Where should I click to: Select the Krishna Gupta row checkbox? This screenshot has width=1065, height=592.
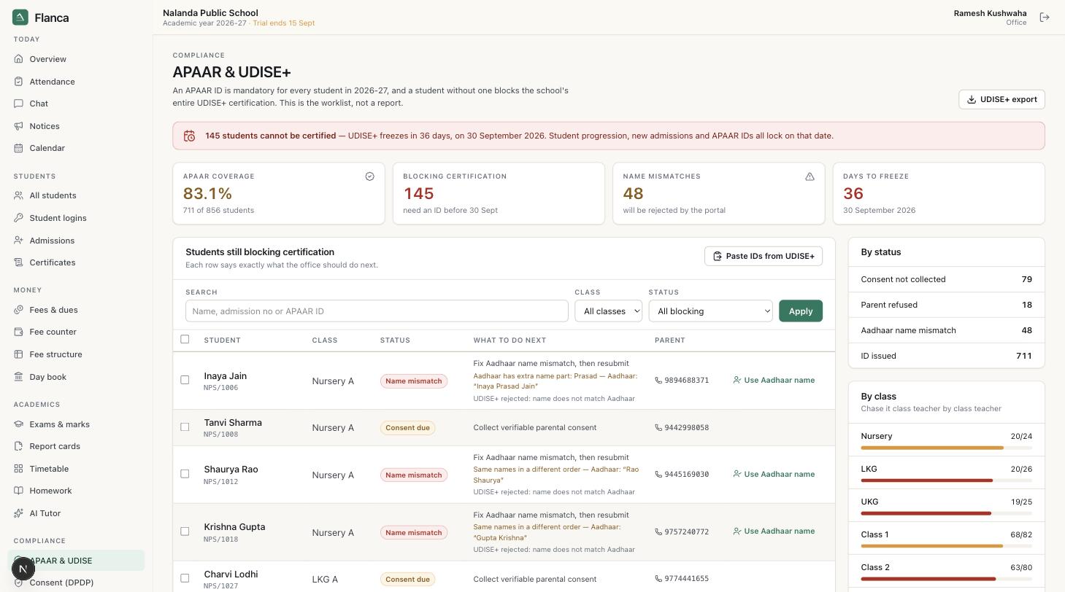coord(185,531)
